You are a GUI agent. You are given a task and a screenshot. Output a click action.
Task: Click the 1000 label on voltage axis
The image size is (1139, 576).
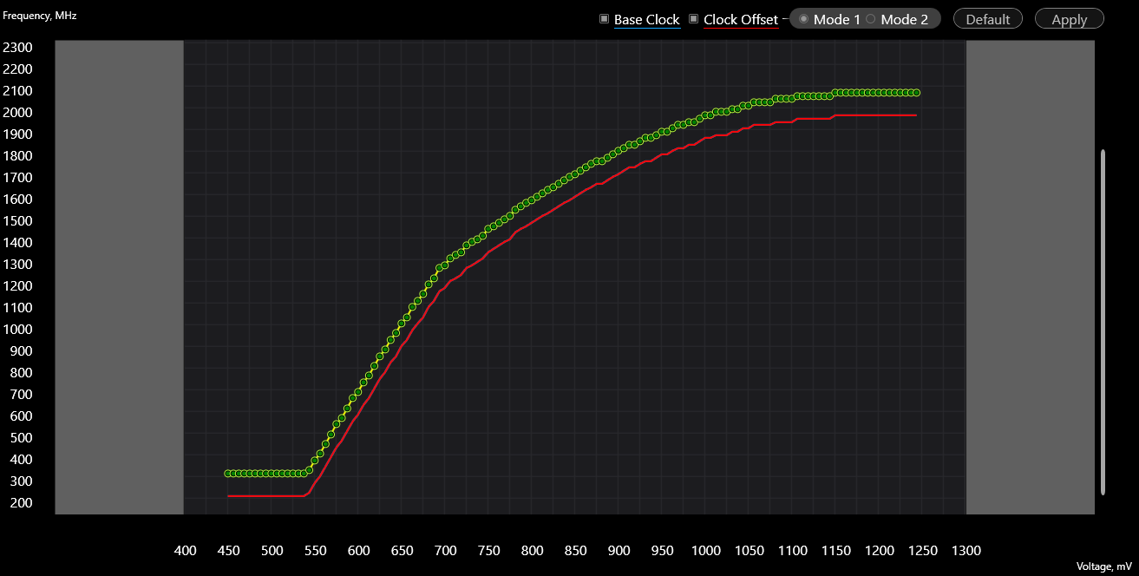[705, 551]
